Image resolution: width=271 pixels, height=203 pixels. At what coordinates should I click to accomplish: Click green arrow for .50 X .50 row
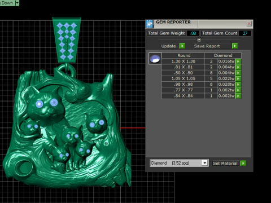coord(238,73)
